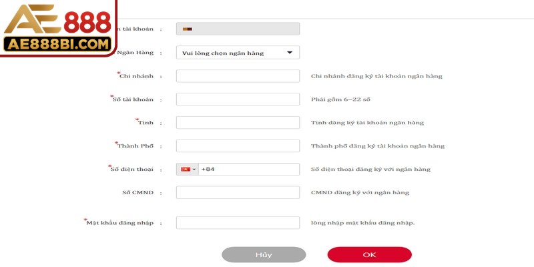Confirm with the red OK button
This screenshot has width=534, height=267.
coord(370,255)
